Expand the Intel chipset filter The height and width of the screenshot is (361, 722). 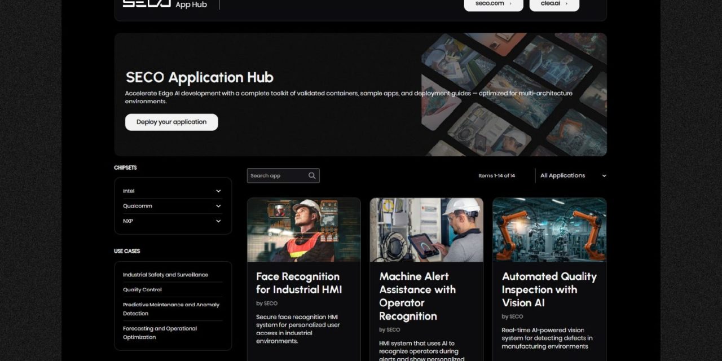(173, 191)
